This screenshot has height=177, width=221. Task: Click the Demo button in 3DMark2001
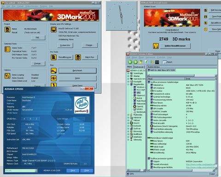(77, 78)
